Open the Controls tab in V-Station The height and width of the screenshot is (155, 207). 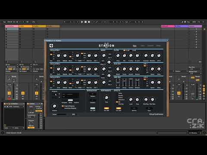[x=151, y=46]
